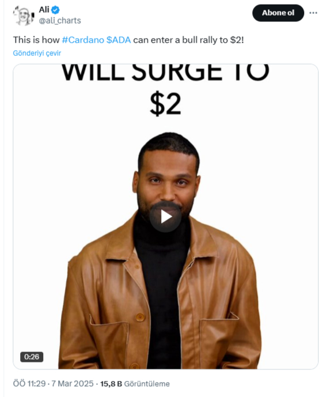
Task: Click the display name Ali
Action: click(44, 10)
